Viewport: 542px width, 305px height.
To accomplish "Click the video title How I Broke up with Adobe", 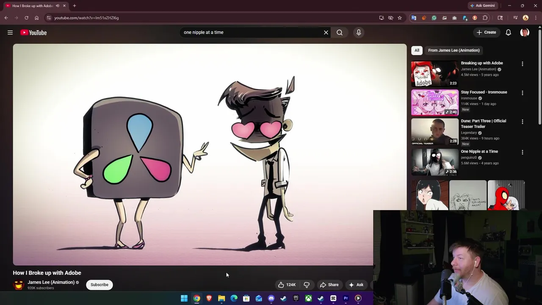I will pyautogui.click(x=47, y=273).
